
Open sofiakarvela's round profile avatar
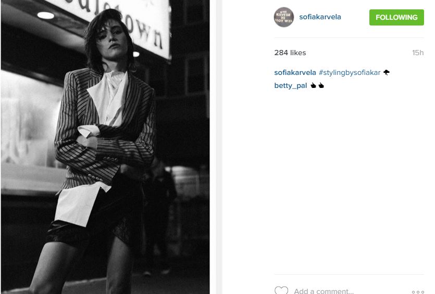(x=283, y=17)
